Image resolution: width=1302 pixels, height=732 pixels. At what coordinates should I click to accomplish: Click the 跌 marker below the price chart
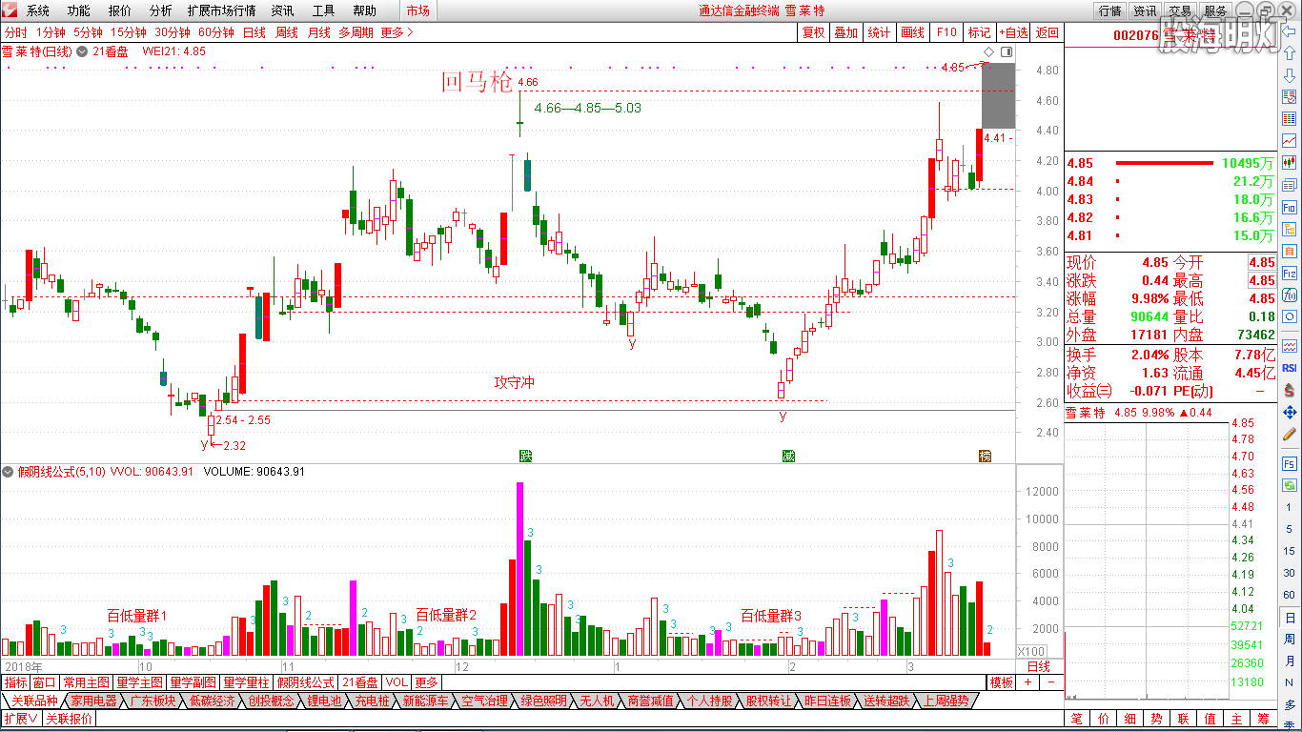(x=524, y=456)
